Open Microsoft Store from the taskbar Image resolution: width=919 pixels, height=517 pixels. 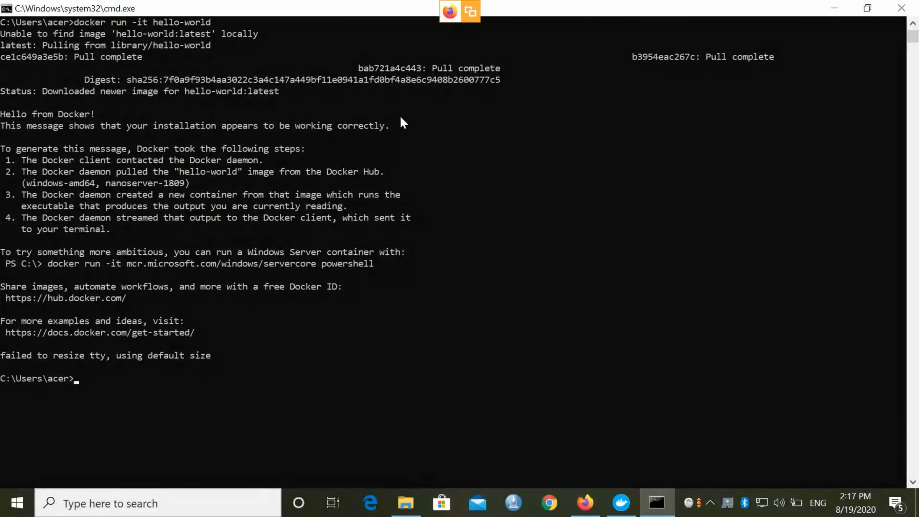pyautogui.click(x=442, y=503)
